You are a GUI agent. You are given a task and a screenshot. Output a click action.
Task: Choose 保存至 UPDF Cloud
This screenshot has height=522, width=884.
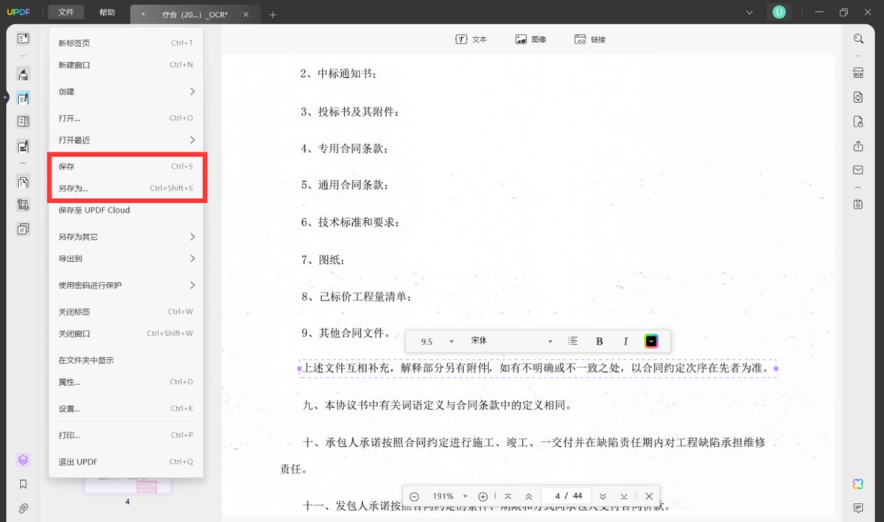126,210
